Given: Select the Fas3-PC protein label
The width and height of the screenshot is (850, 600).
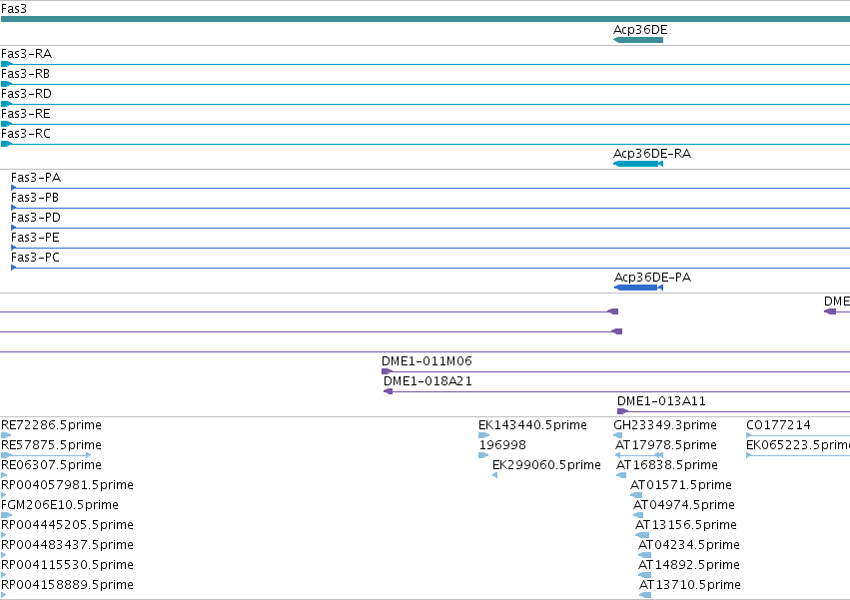Looking at the screenshot, I should 35,258.
